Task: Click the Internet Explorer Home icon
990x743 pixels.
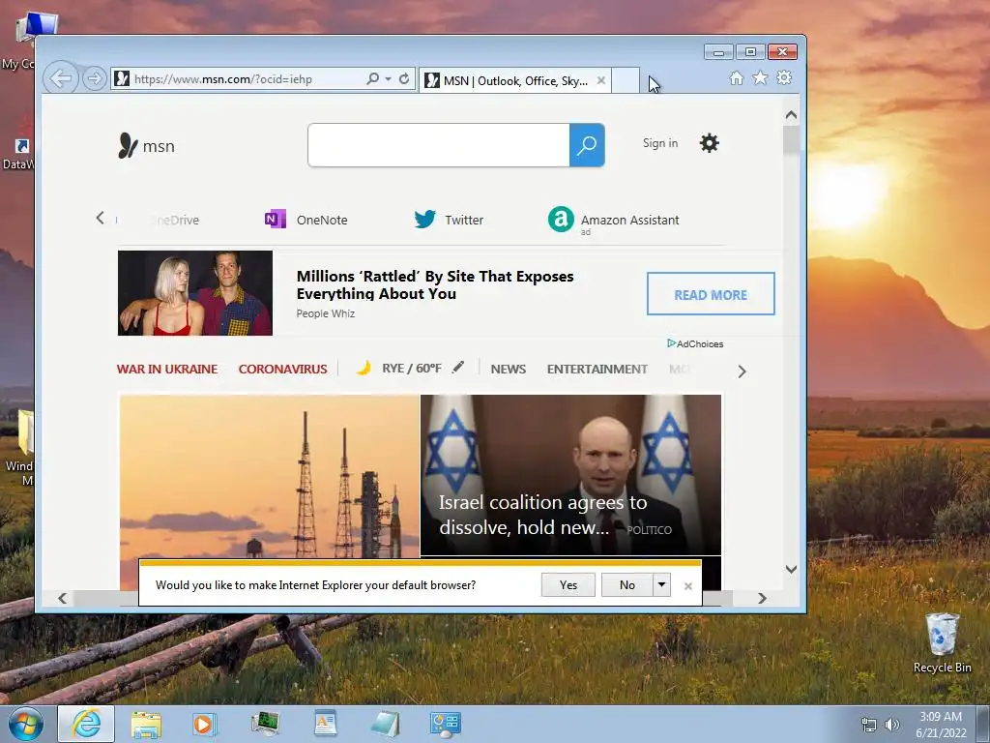Action: (x=736, y=77)
